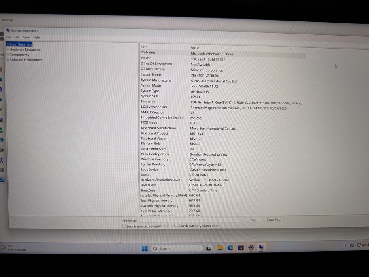Open the View menu

point(26,38)
